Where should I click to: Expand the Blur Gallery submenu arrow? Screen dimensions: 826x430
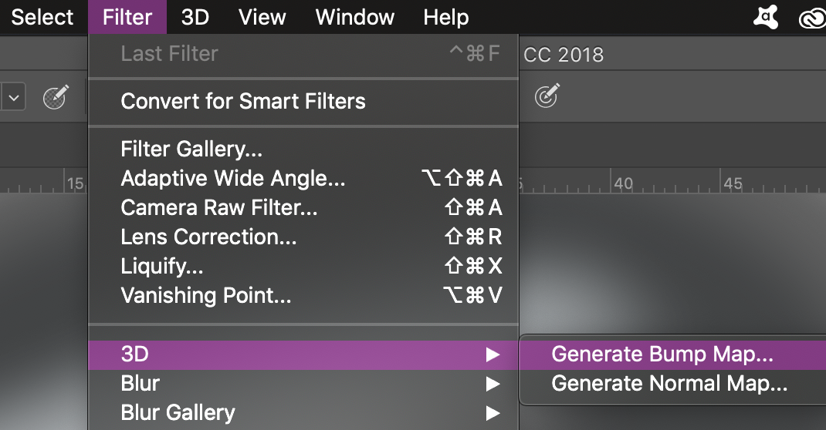click(493, 413)
